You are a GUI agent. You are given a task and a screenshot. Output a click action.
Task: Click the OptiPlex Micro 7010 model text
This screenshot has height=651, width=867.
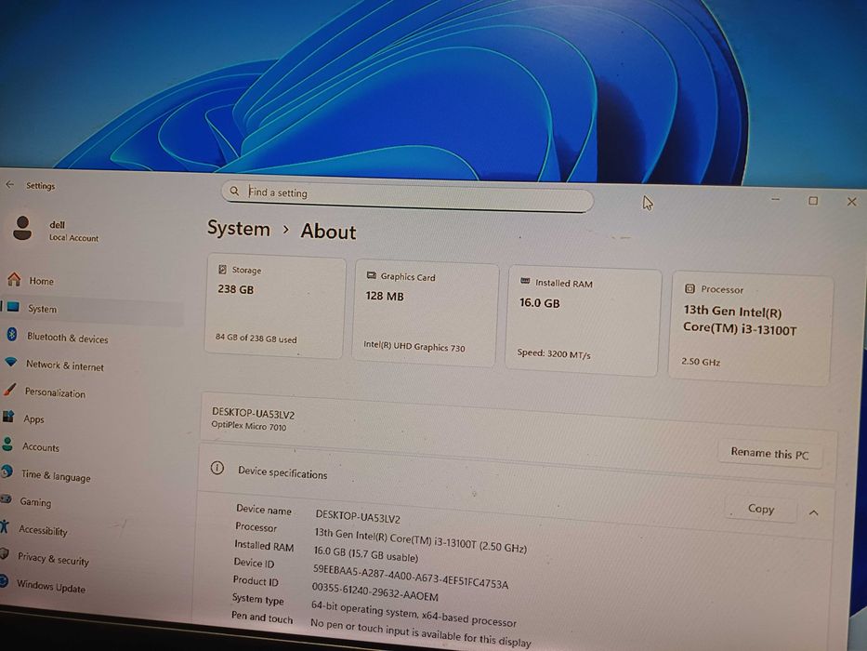[x=249, y=426]
